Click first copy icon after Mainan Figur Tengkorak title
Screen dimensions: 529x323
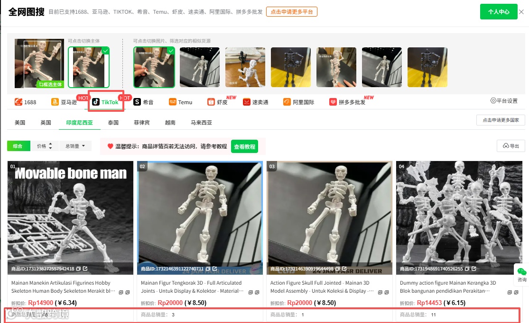251,292
